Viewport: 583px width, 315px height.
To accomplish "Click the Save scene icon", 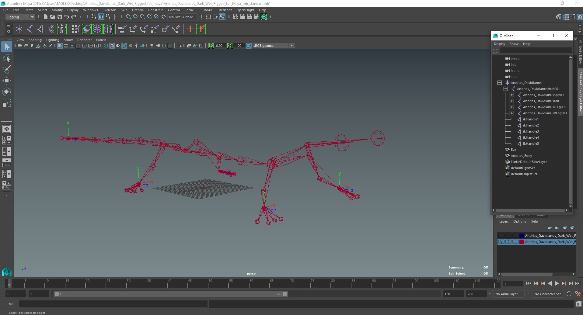I will pyautogui.click(x=60, y=17).
